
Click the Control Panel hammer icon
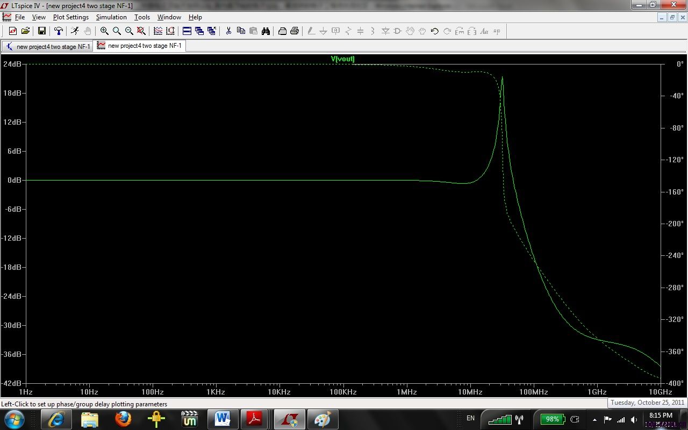(x=59, y=31)
